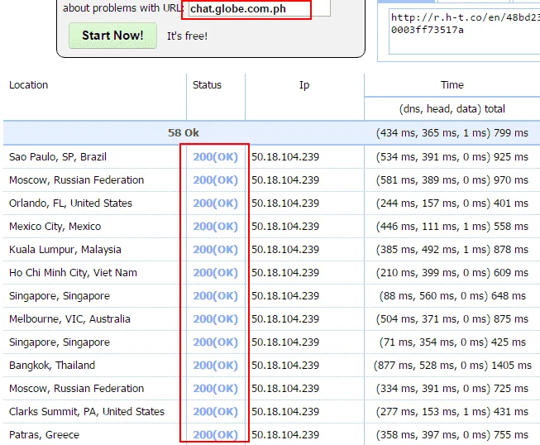
Task: Click the 401 ms time for Orlando
Action: 511,203
